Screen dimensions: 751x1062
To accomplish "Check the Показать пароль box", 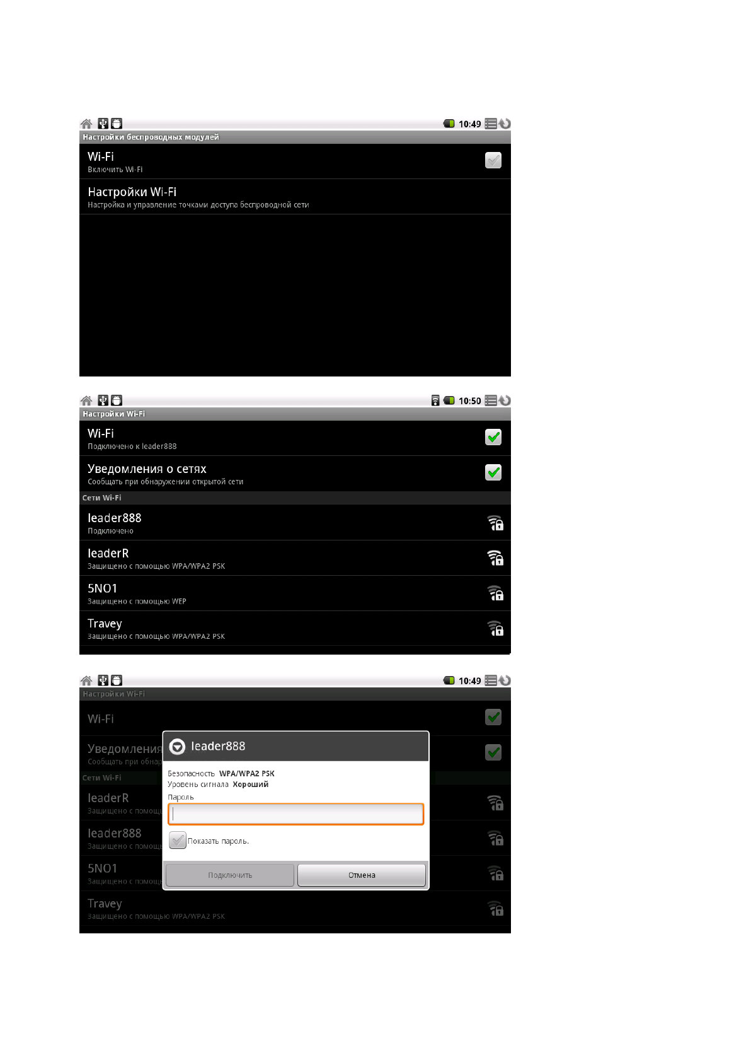I will 178,840.
